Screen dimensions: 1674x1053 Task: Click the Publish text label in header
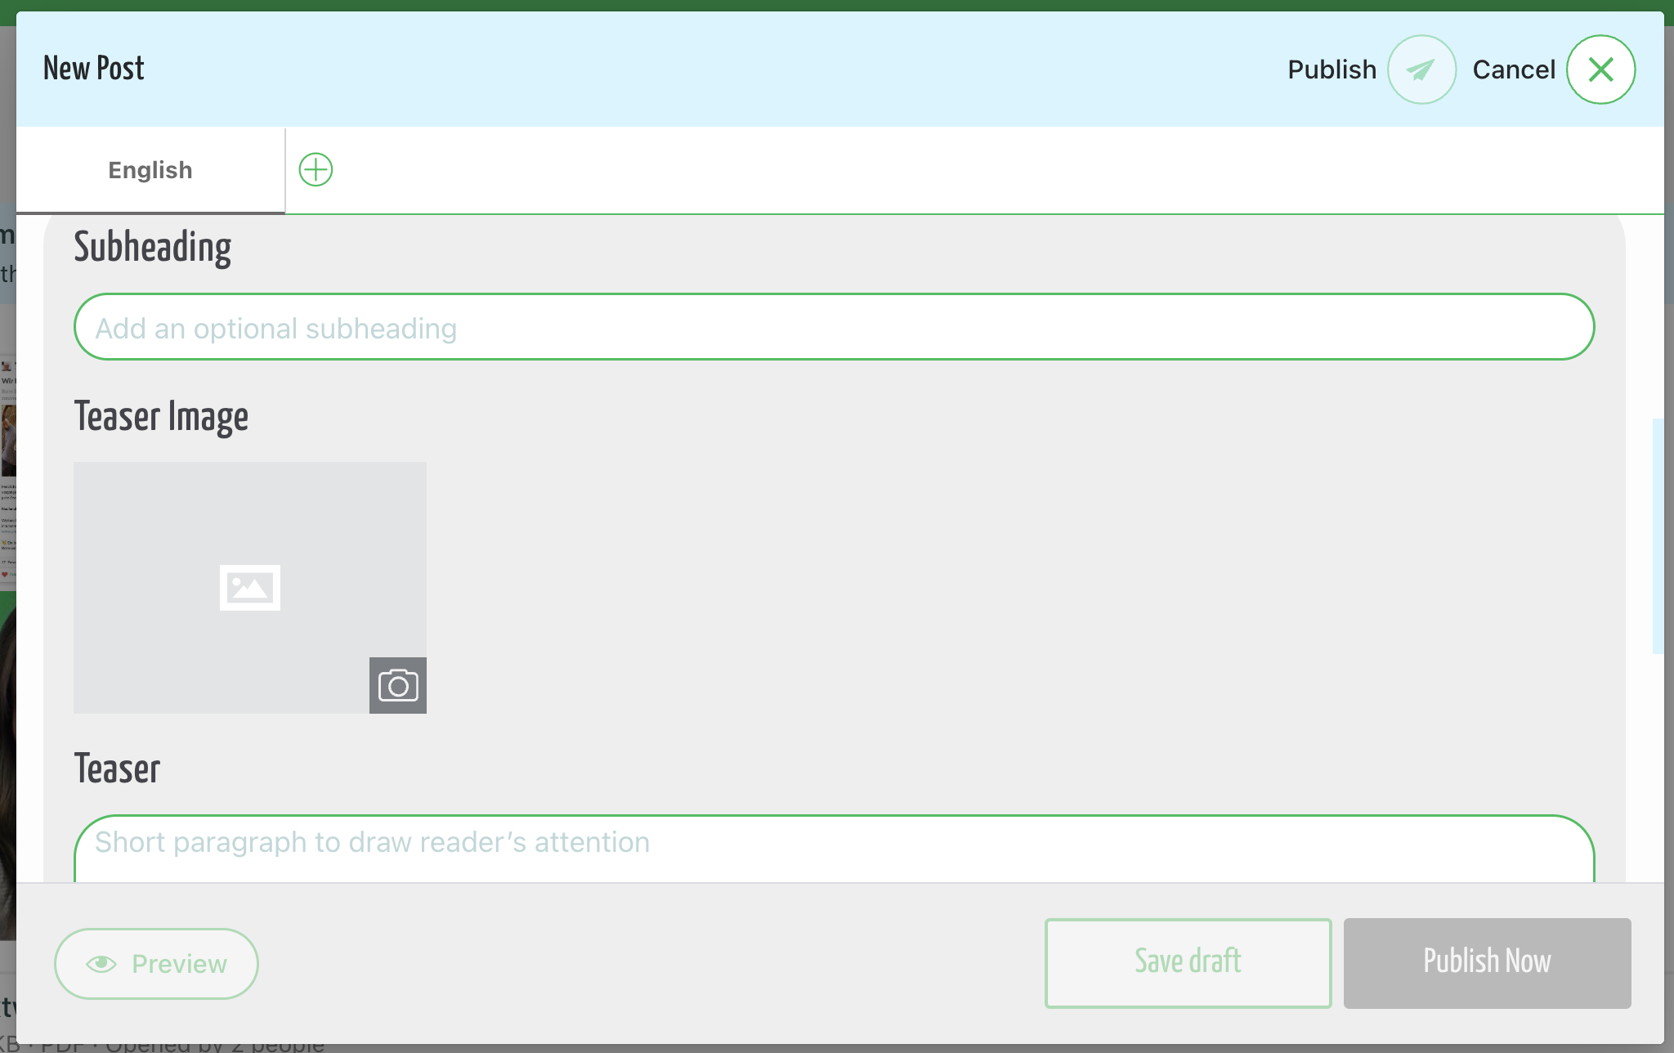1332,69
